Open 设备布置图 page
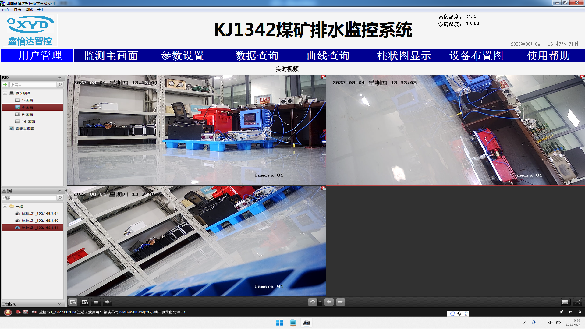Viewport: 585px width, 329px height. pos(476,56)
